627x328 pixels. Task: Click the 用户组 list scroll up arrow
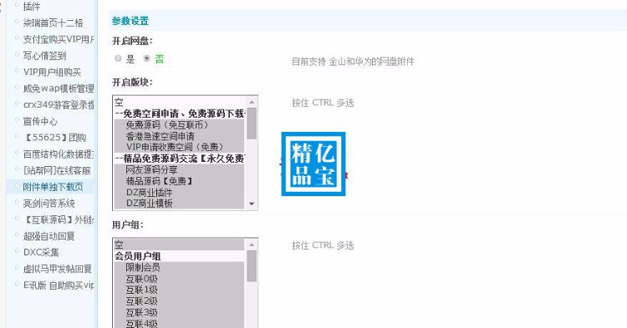pos(252,245)
